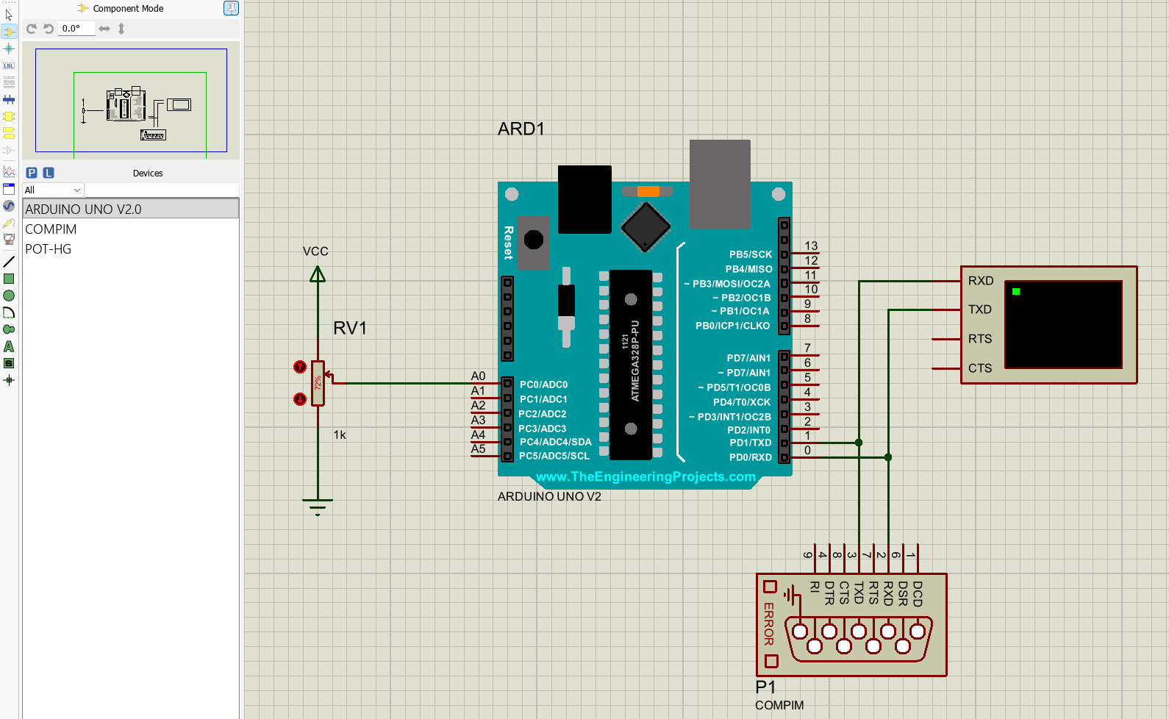1169x719 pixels.
Task: Choose the 2D graphics text tool
Action: (9, 346)
